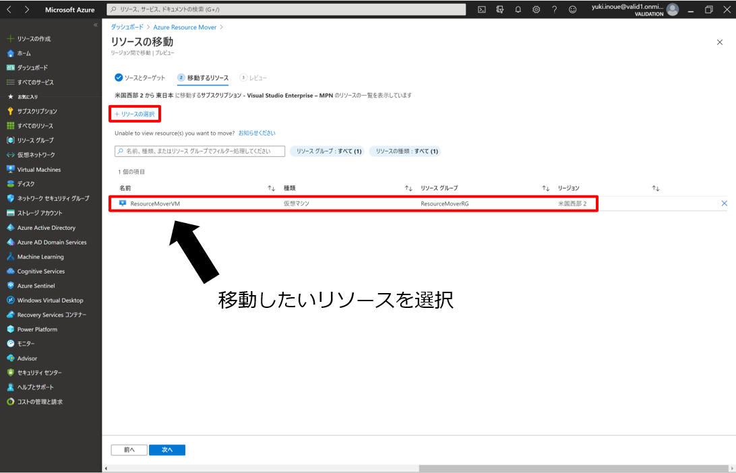Screen dimensions: 736x473
Task: Sort by リージョン column
Action: 656,188
